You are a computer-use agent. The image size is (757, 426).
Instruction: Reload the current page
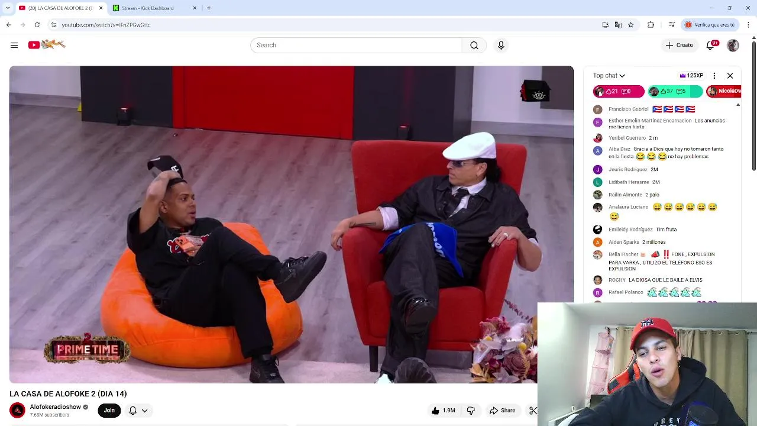click(37, 25)
